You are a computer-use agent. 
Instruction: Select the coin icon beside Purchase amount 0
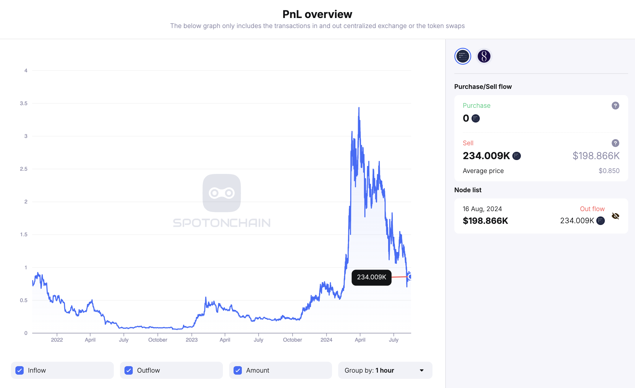click(x=475, y=118)
